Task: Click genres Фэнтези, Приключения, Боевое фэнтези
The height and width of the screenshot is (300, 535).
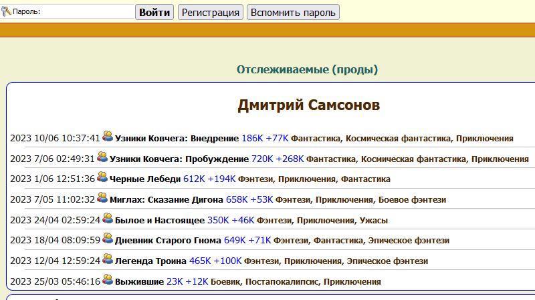Action: tap(360, 199)
